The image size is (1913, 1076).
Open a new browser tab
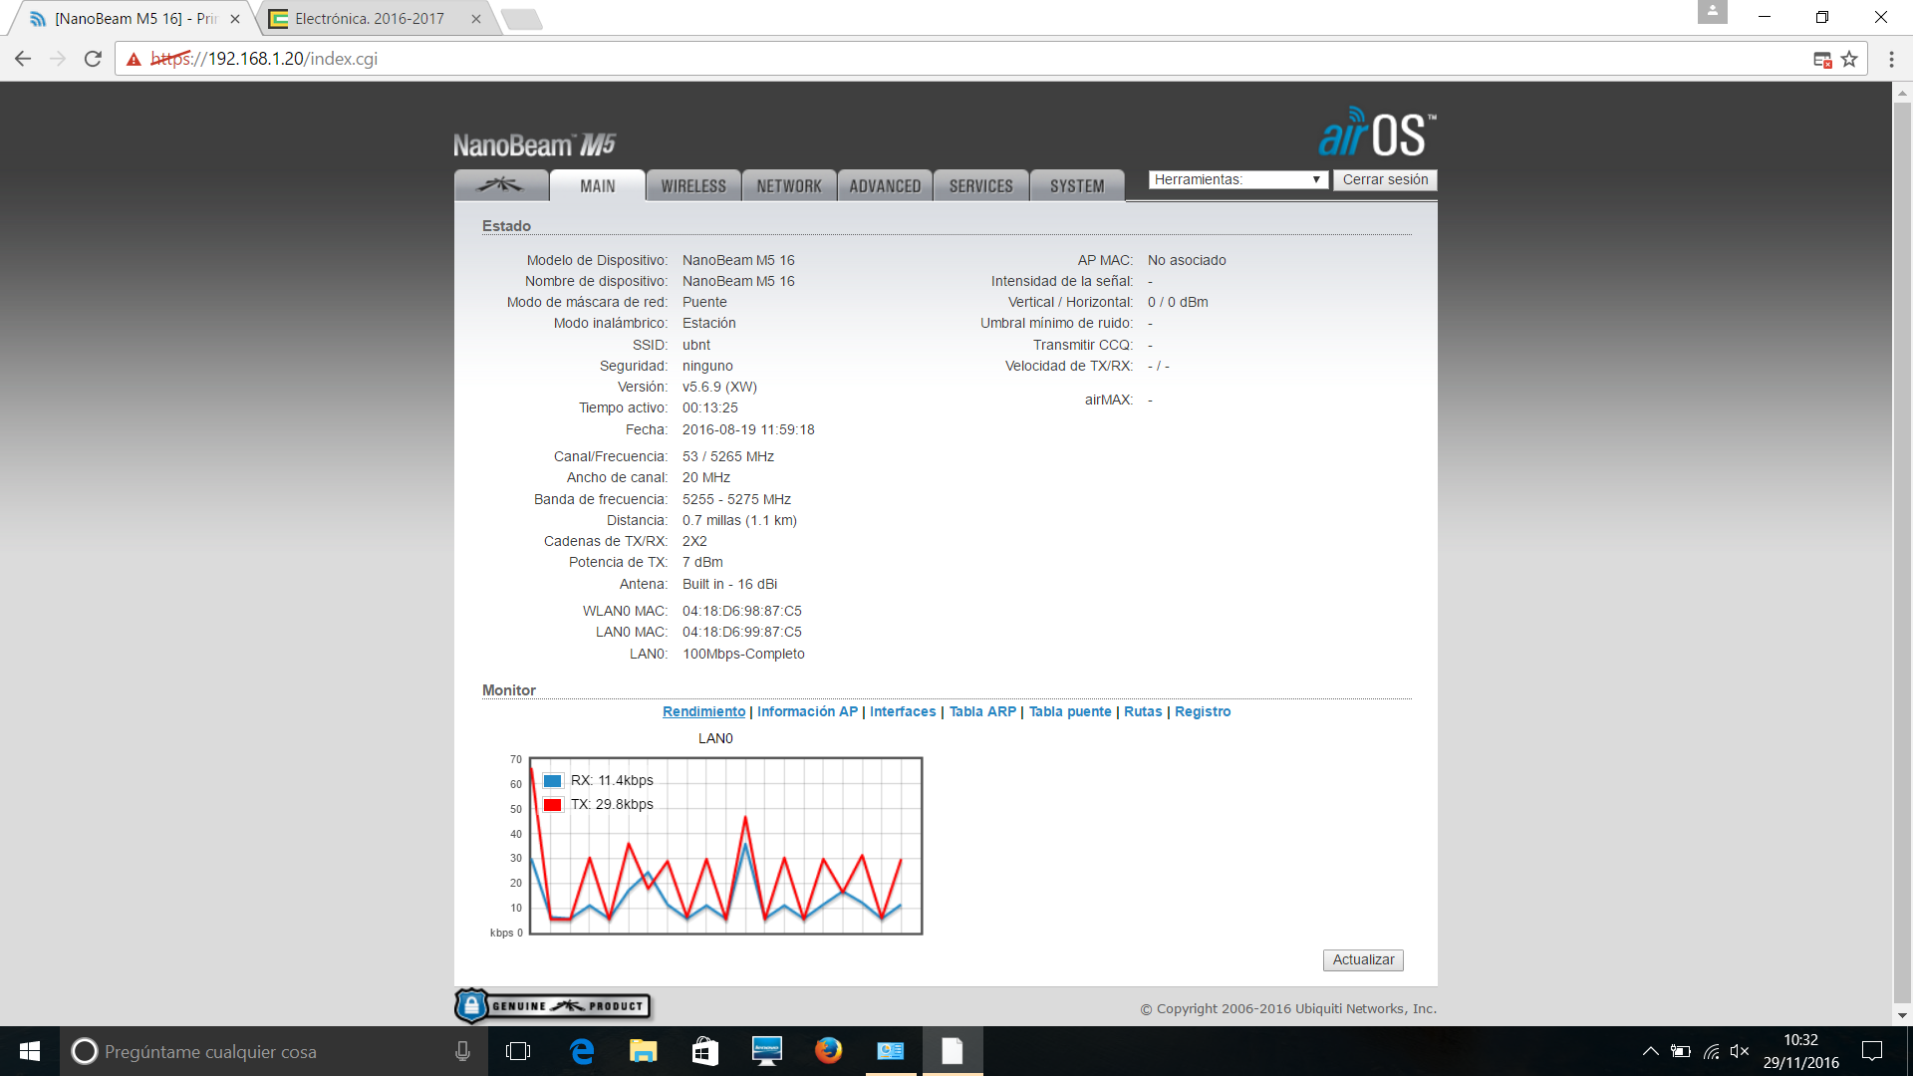coord(521,19)
